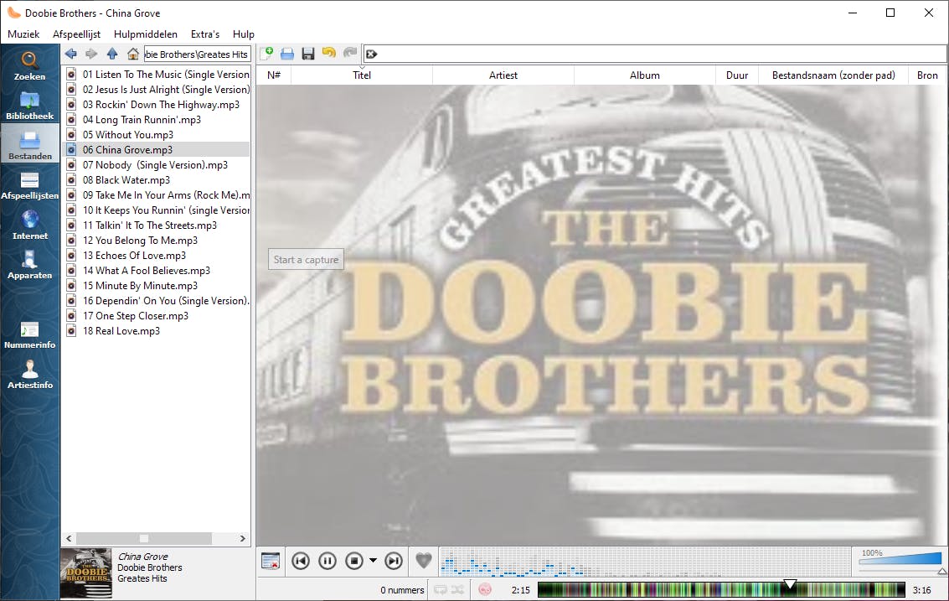
Task: Click the home folder icon
Action: click(132, 54)
